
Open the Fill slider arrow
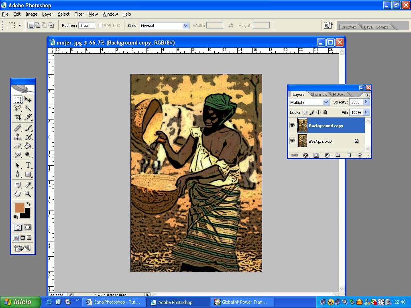[x=366, y=112]
